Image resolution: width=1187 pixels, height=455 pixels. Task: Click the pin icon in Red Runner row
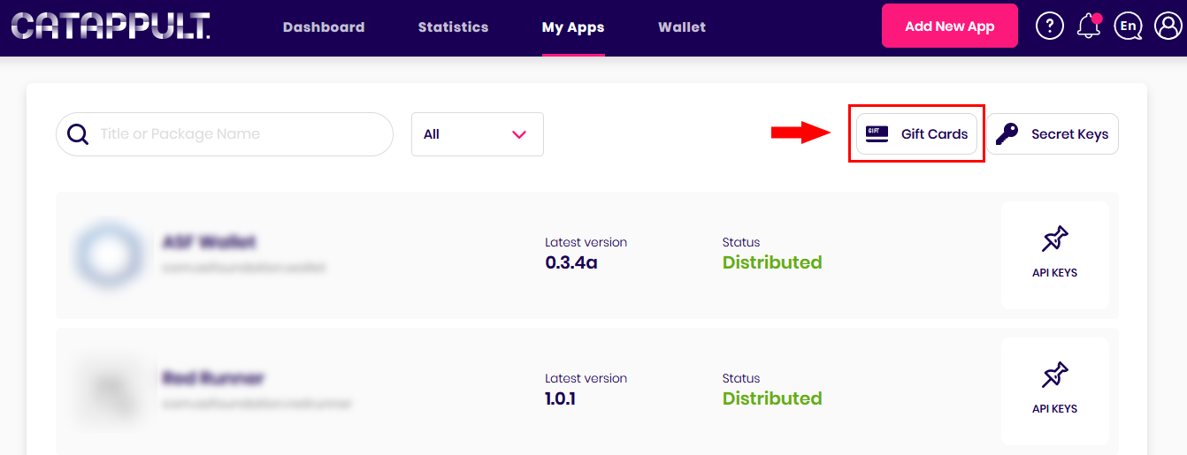coord(1055,375)
